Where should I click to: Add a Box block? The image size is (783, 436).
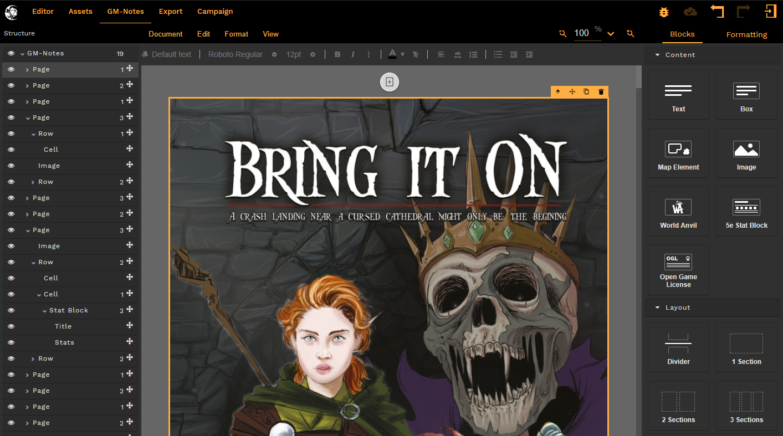[746, 95]
